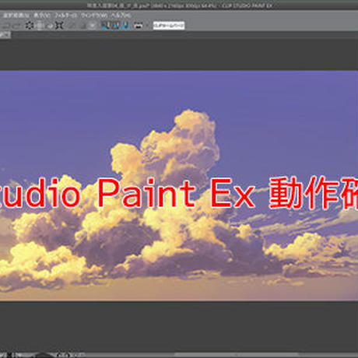Click the white CLIP STUDIO button
This screenshot has height=358, width=358.
coord(169,25)
